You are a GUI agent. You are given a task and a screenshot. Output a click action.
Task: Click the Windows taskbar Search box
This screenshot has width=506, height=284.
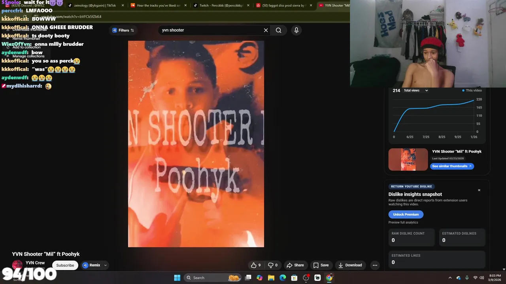[x=213, y=278]
